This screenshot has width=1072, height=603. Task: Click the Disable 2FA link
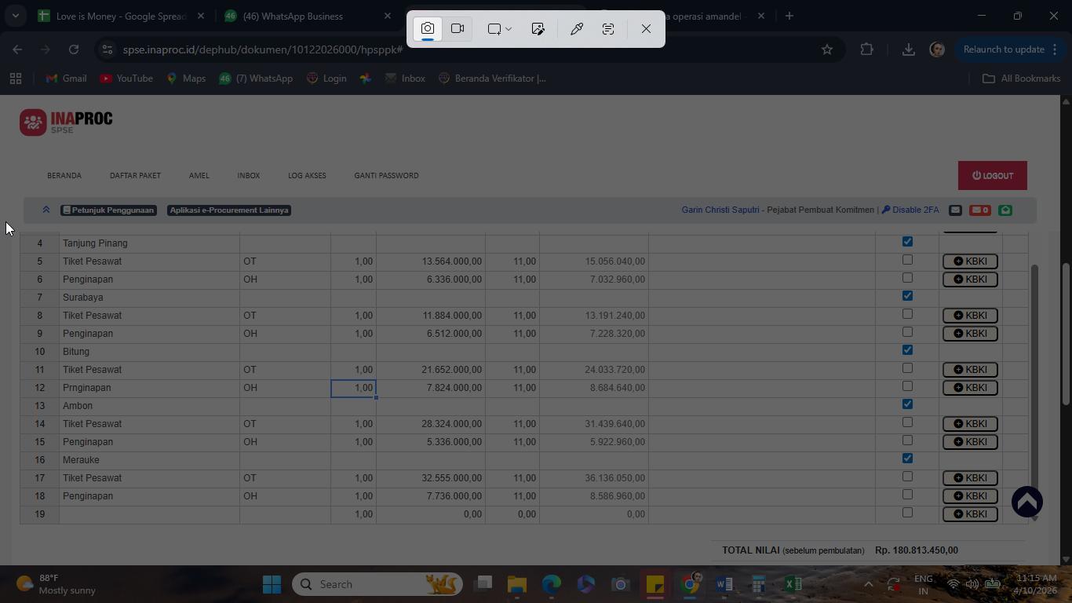(910, 210)
